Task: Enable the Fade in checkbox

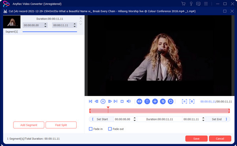Action: pos(90,129)
